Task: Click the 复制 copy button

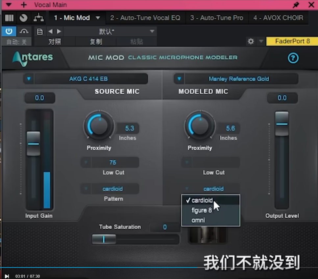Action: click(96, 42)
